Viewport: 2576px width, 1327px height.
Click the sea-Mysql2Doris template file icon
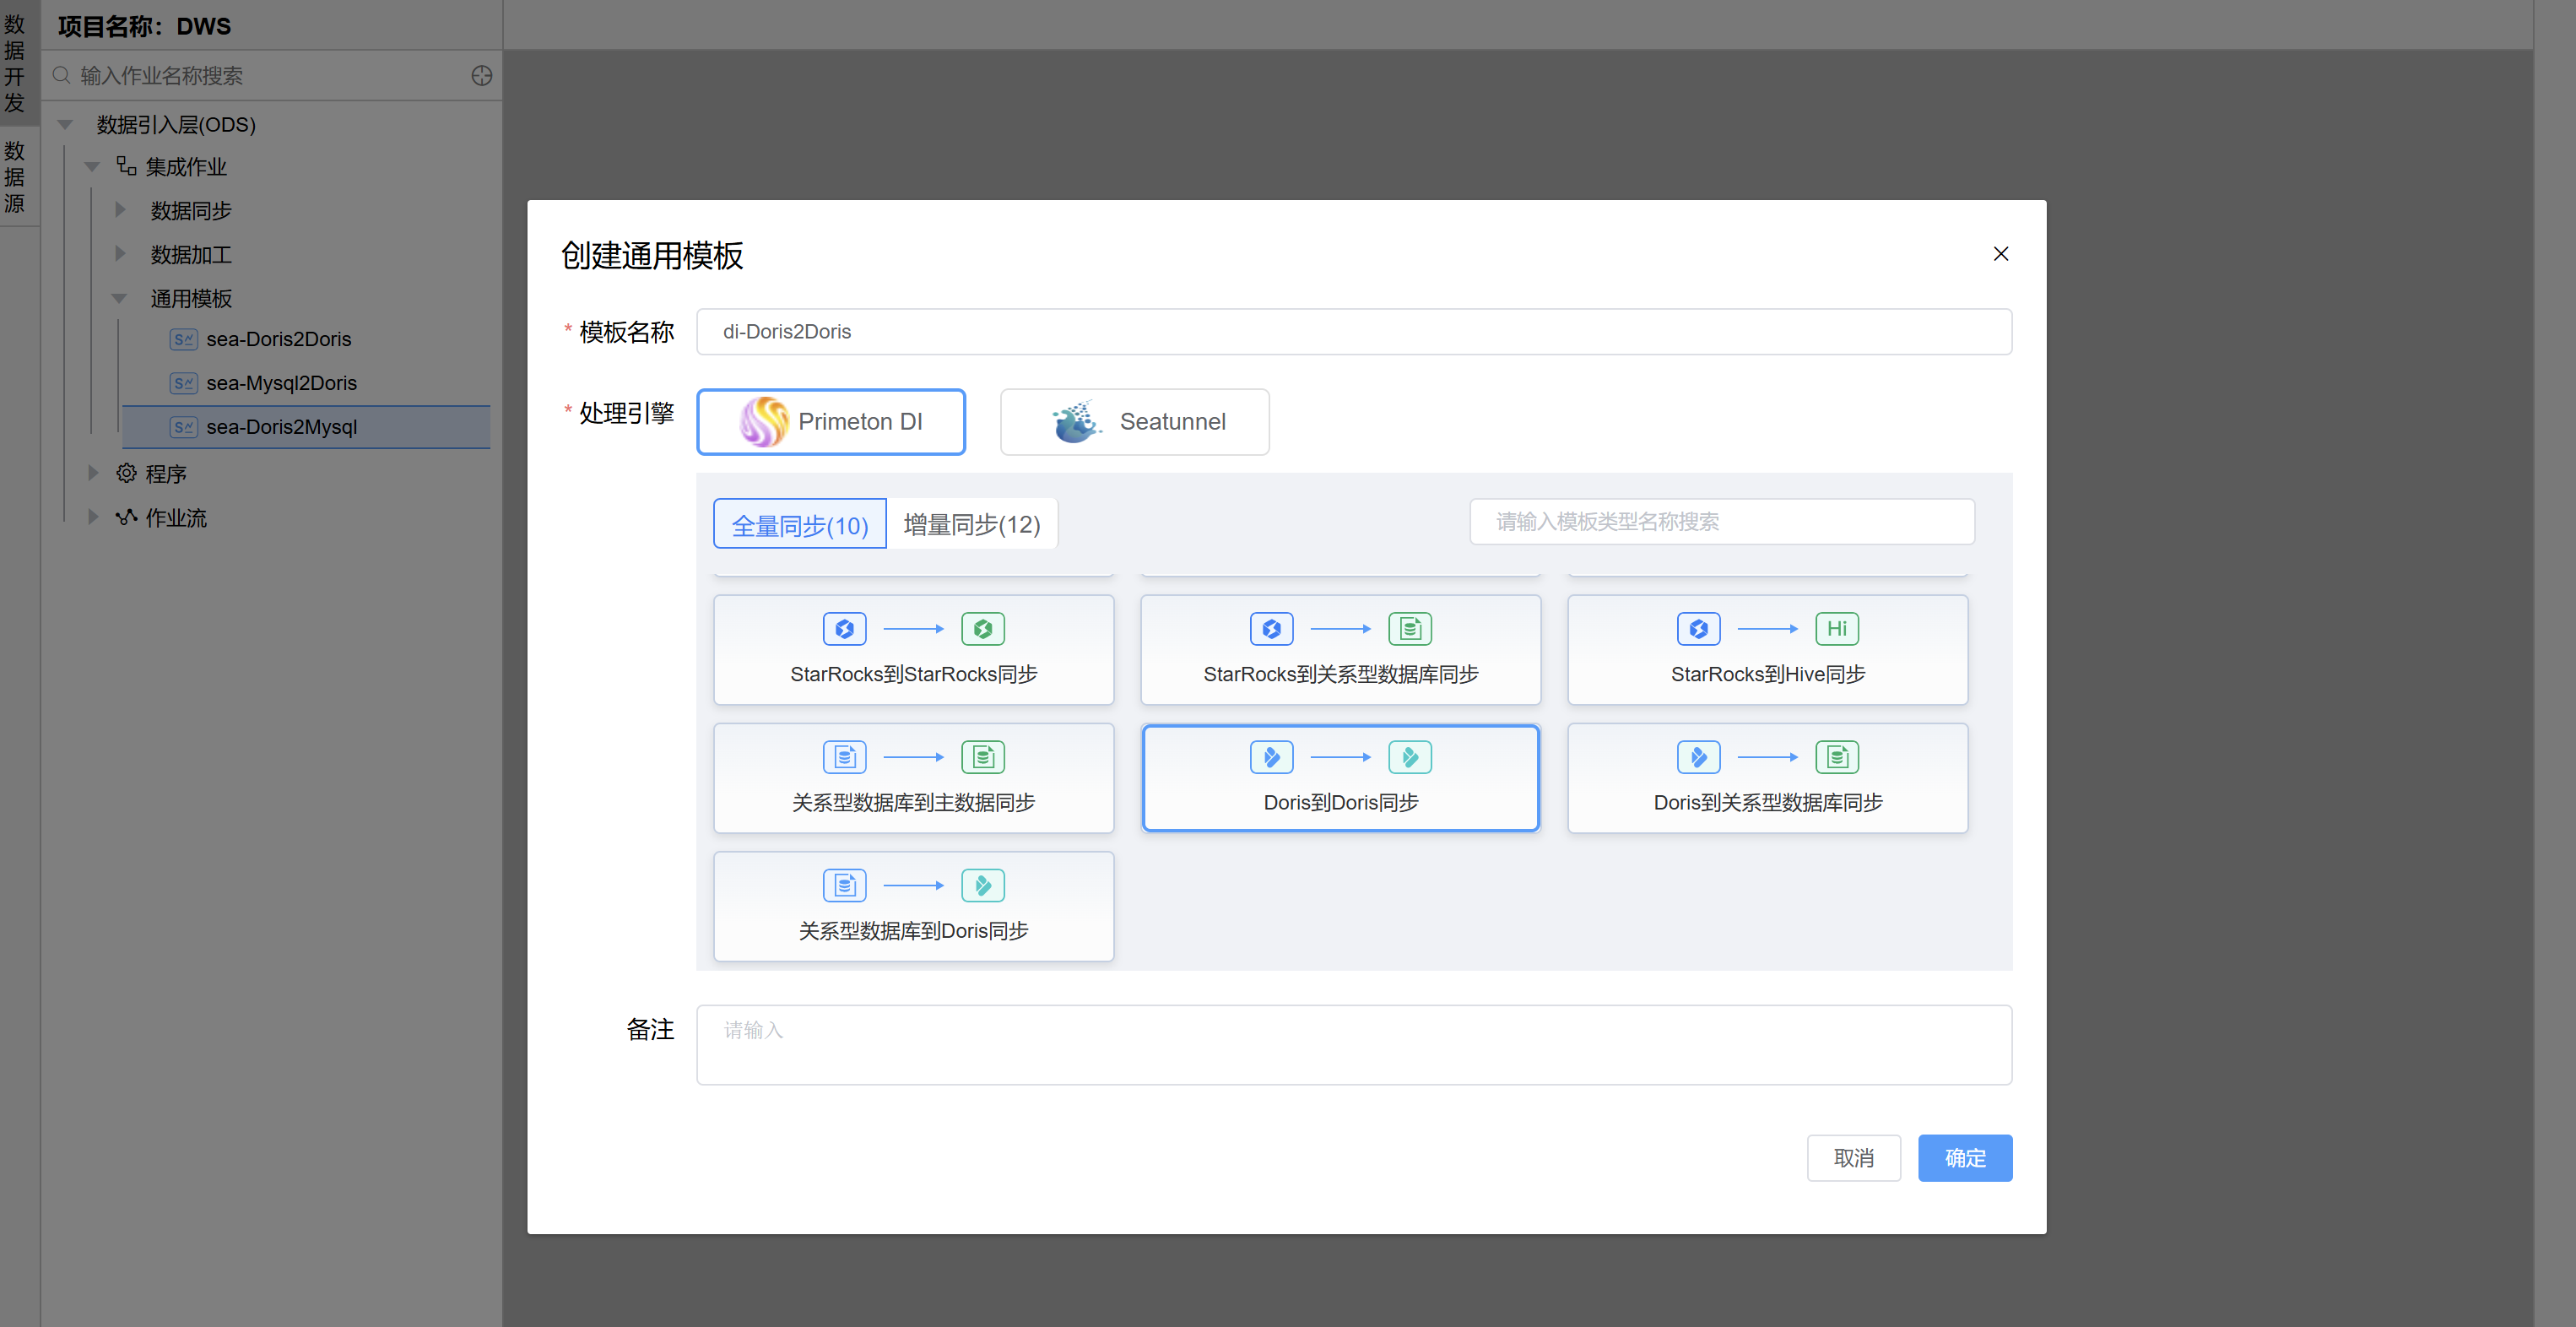point(183,383)
